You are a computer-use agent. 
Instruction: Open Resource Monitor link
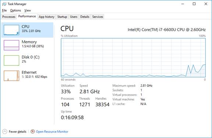(x=52, y=131)
